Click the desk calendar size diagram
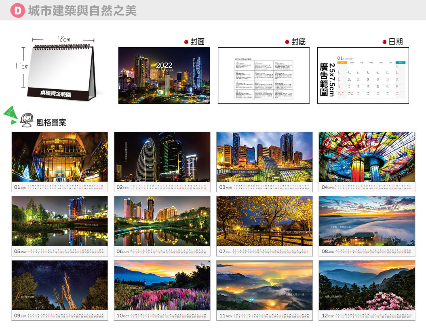426x330 pixels. click(60, 69)
